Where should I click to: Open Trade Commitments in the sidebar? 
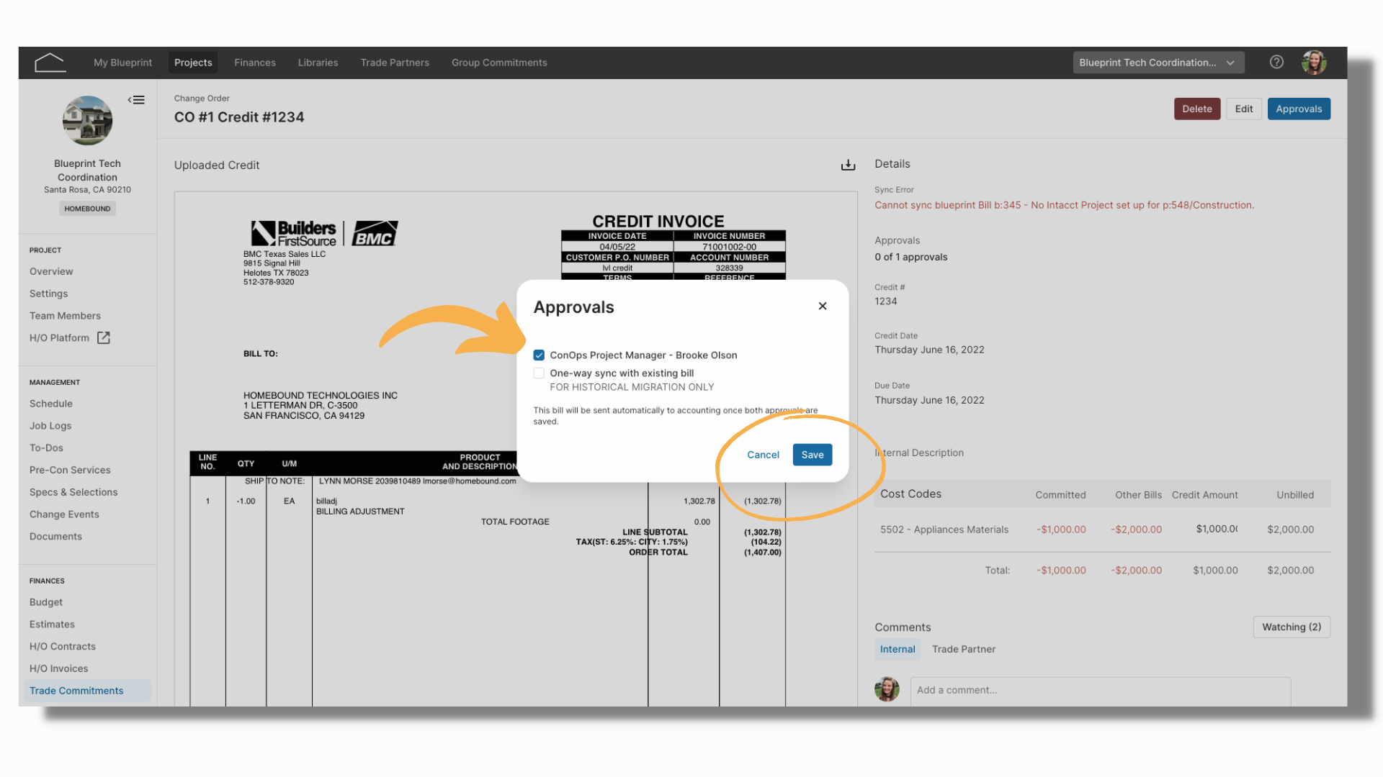pos(76,691)
